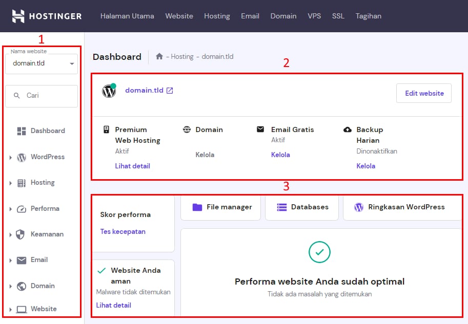Click the 'Malware tidak ditemukan' text
468x324 pixels.
pos(133,292)
